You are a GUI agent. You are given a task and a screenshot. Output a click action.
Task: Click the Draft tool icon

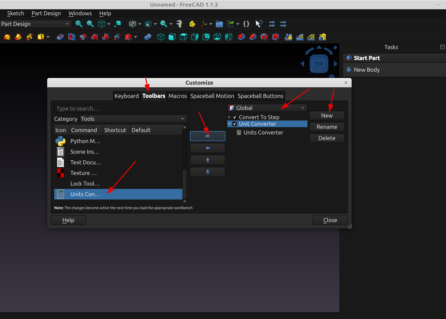264,37
